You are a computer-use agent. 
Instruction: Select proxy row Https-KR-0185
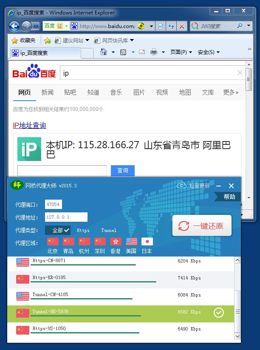tap(121, 280)
